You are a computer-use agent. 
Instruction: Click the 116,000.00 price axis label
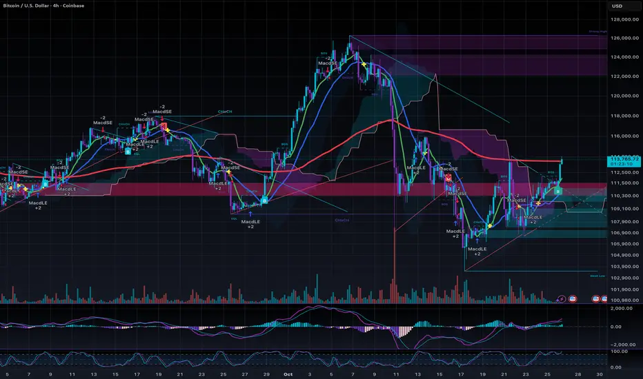click(x=624, y=136)
